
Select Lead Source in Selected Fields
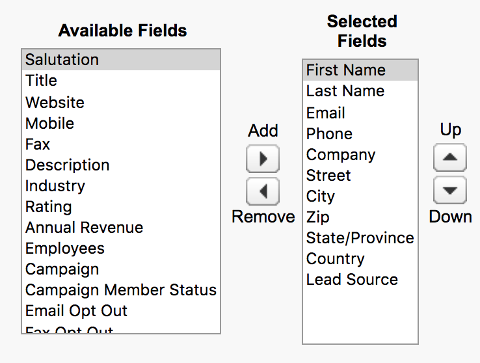[x=360, y=280]
